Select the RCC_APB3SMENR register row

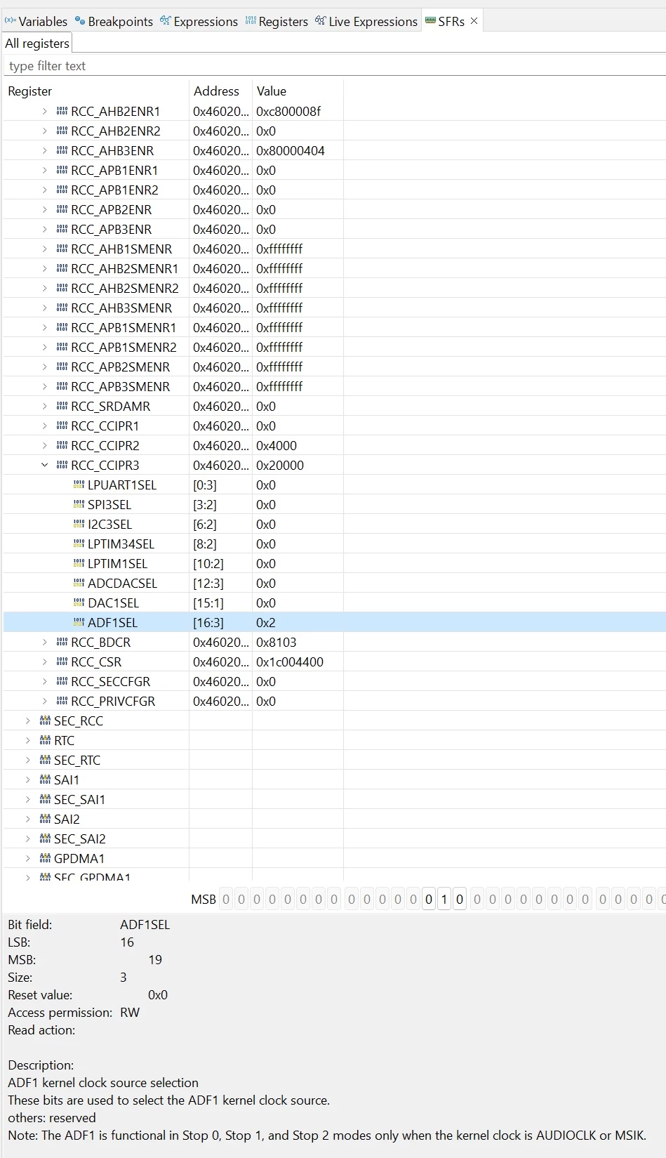click(x=334, y=386)
